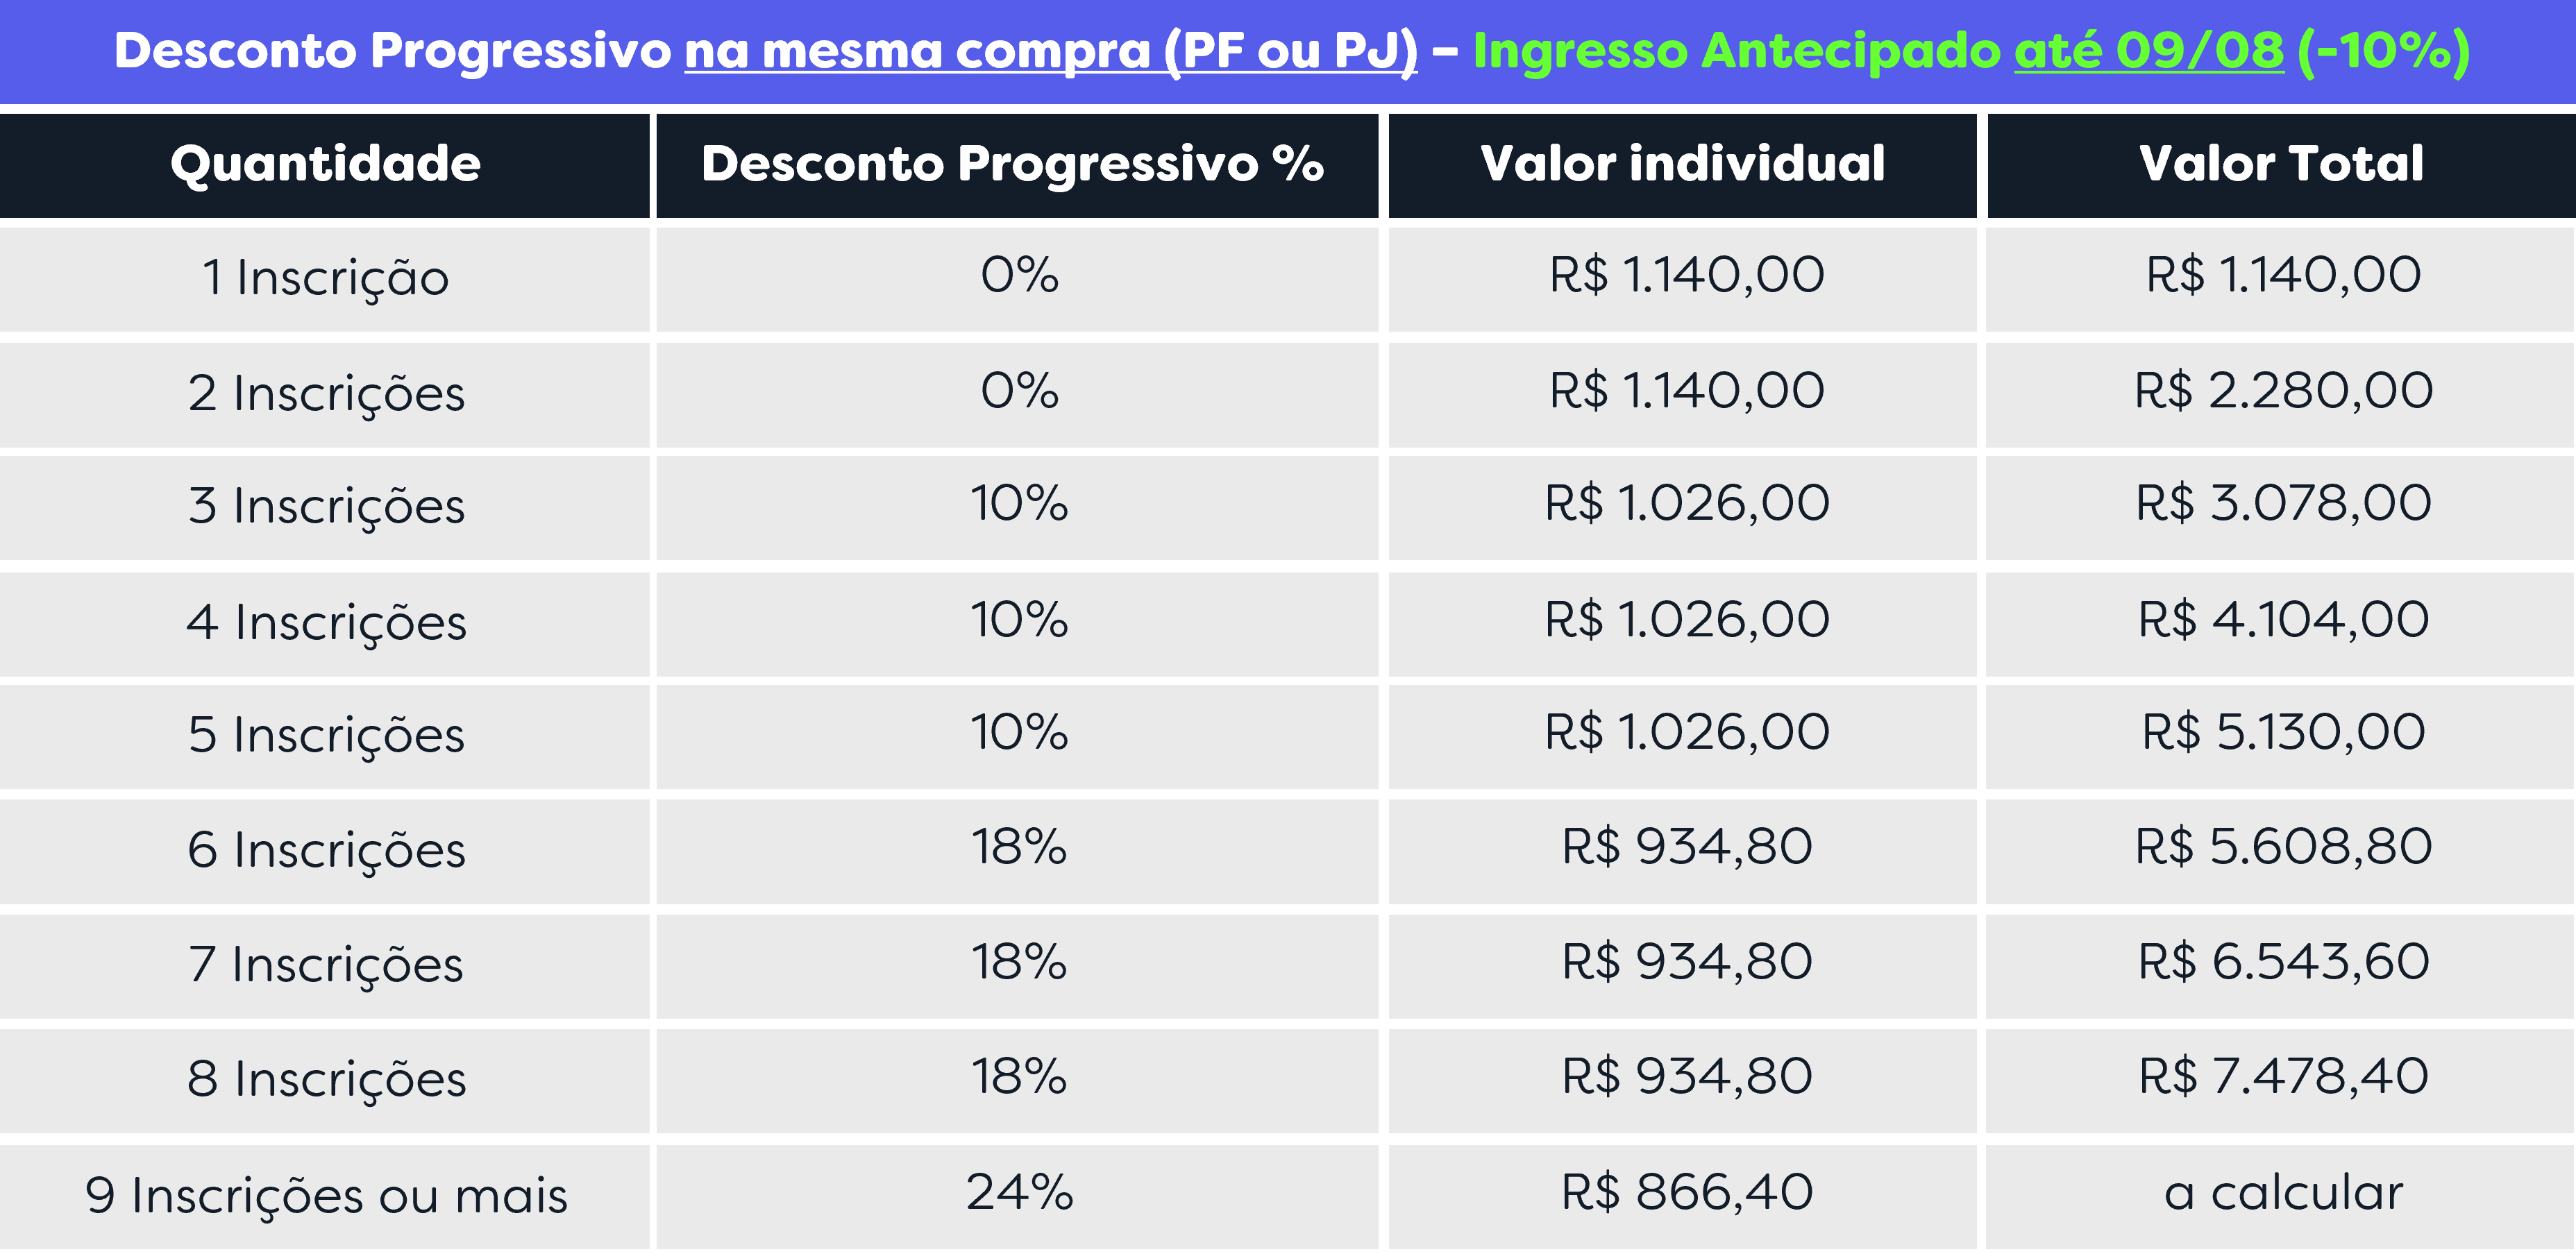Select the "Valor Total" column header

pyautogui.click(x=2280, y=164)
